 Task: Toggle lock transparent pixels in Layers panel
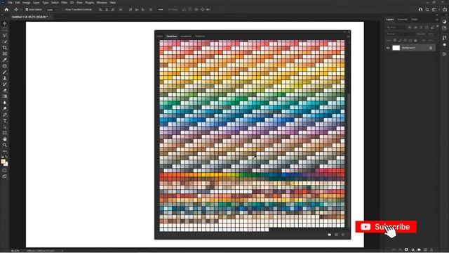click(x=395, y=41)
